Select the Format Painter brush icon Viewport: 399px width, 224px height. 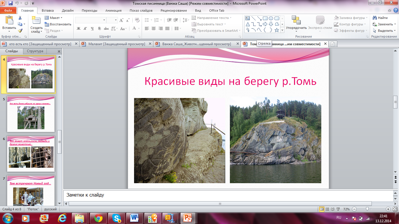pyautogui.click(x=20, y=31)
